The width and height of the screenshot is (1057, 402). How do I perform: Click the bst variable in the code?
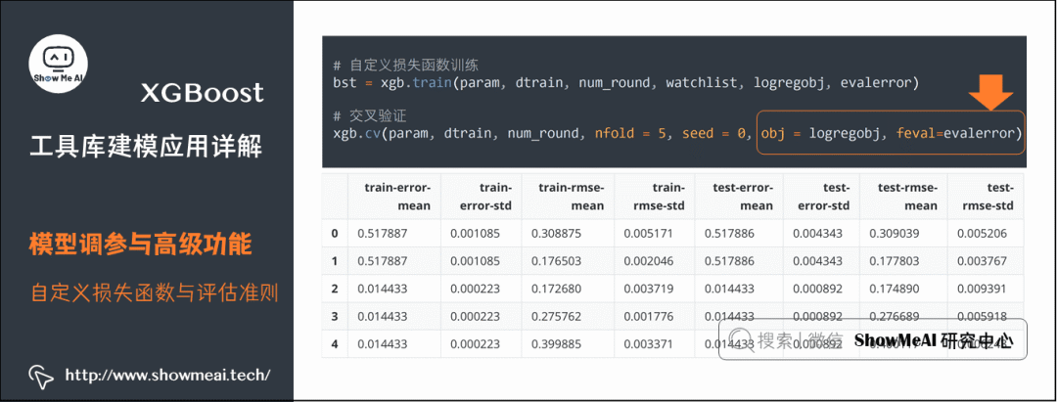click(344, 83)
